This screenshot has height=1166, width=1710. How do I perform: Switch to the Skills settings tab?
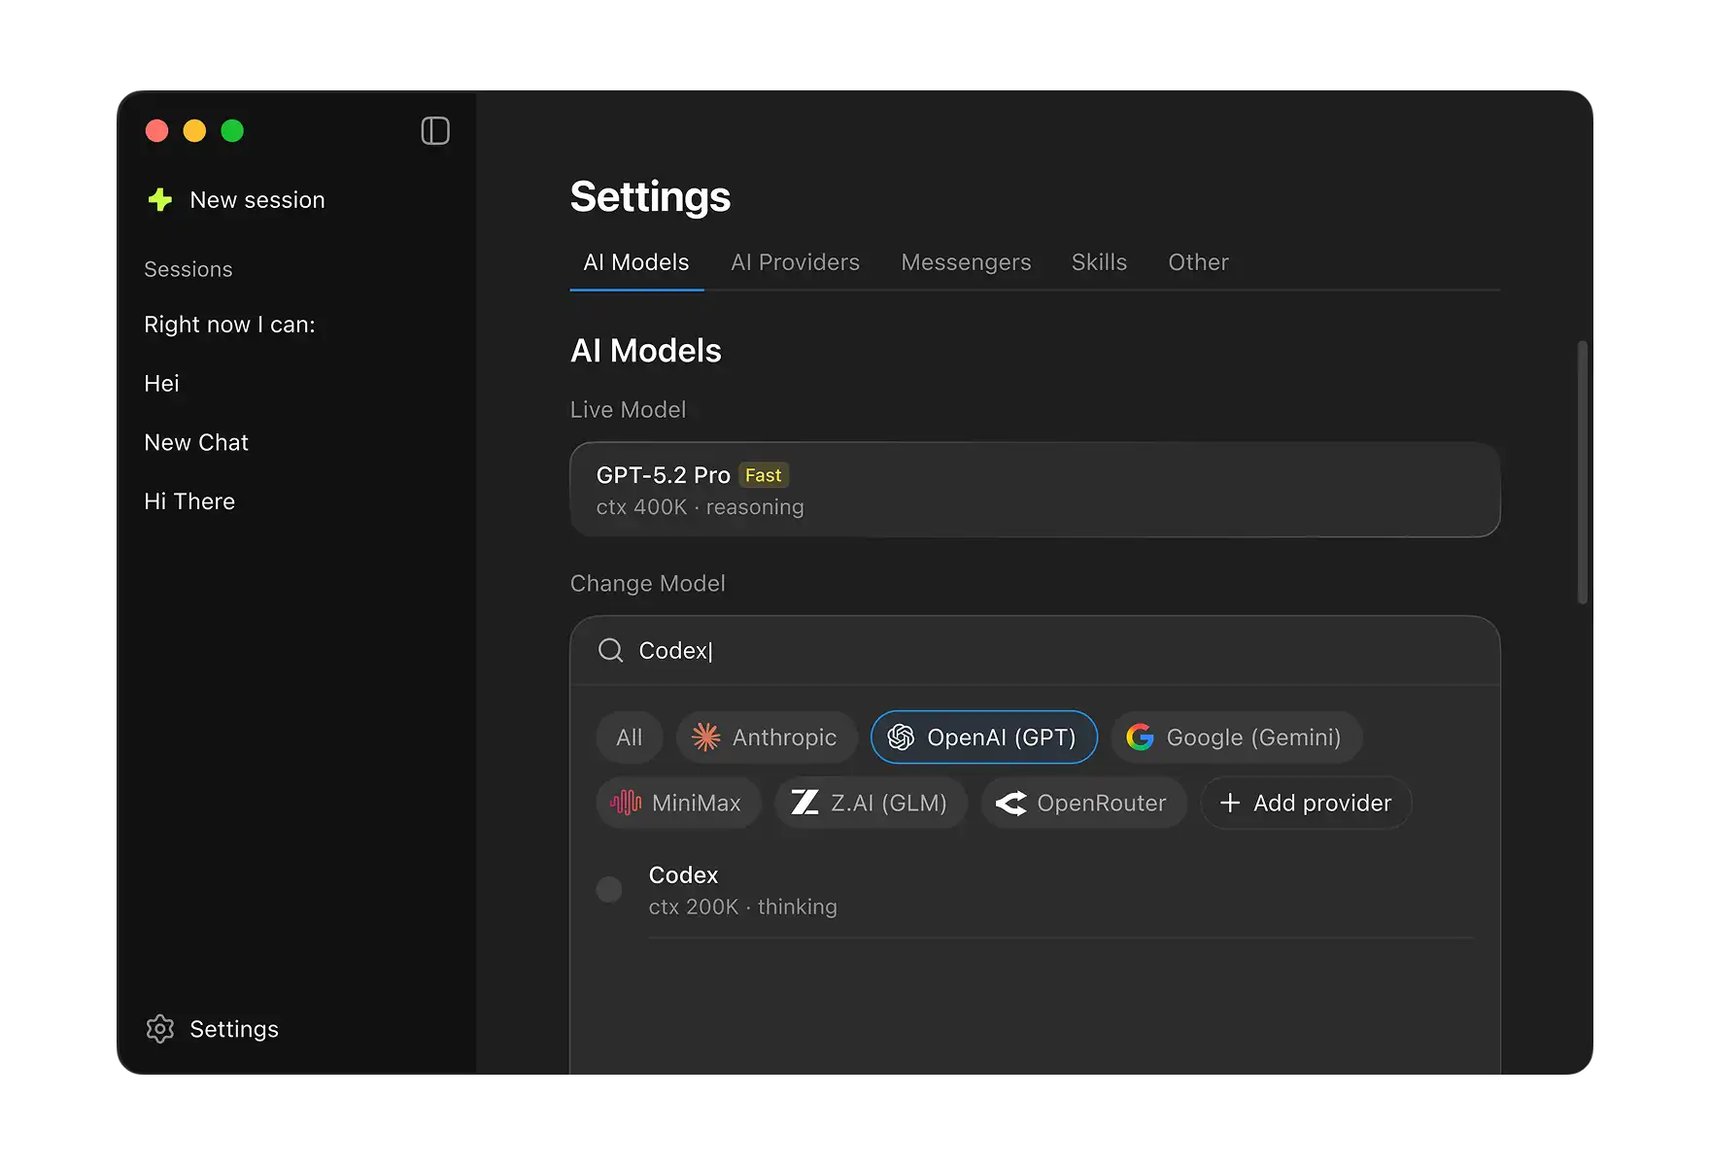(x=1099, y=262)
